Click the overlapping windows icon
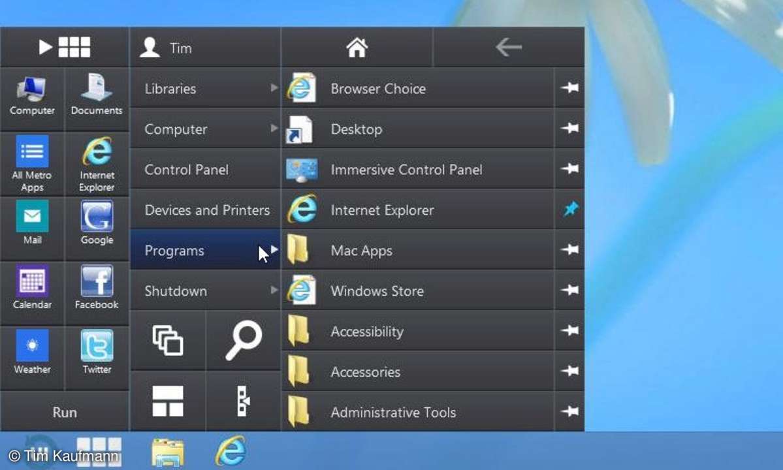Viewport: 783px width, 470px height. click(x=168, y=340)
